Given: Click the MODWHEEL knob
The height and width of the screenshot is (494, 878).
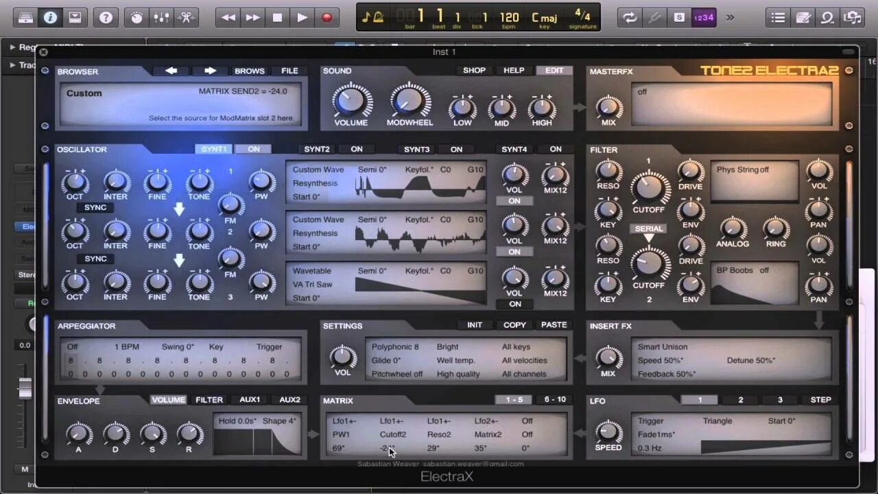Looking at the screenshot, I should 410,102.
